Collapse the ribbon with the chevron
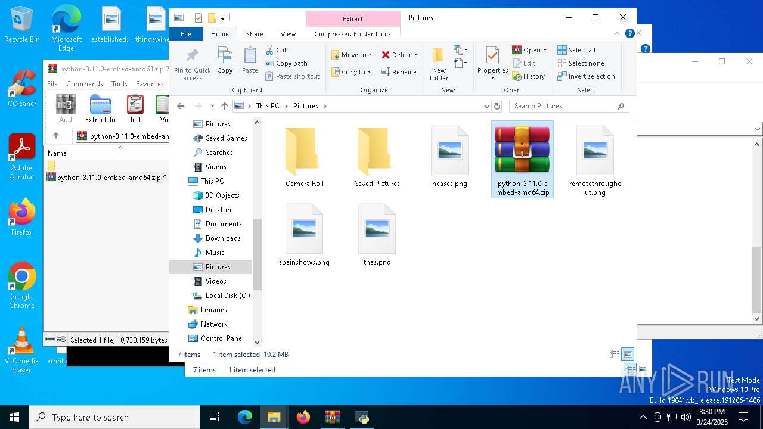The image size is (763, 429). (x=618, y=34)
